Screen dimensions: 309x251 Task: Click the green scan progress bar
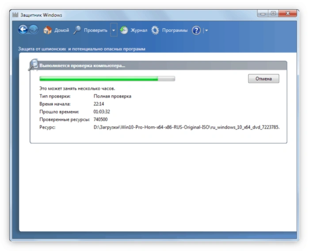coord(107,78)
